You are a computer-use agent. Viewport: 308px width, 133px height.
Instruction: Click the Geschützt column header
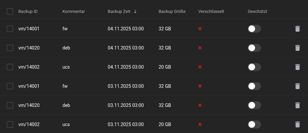point(257,12)
